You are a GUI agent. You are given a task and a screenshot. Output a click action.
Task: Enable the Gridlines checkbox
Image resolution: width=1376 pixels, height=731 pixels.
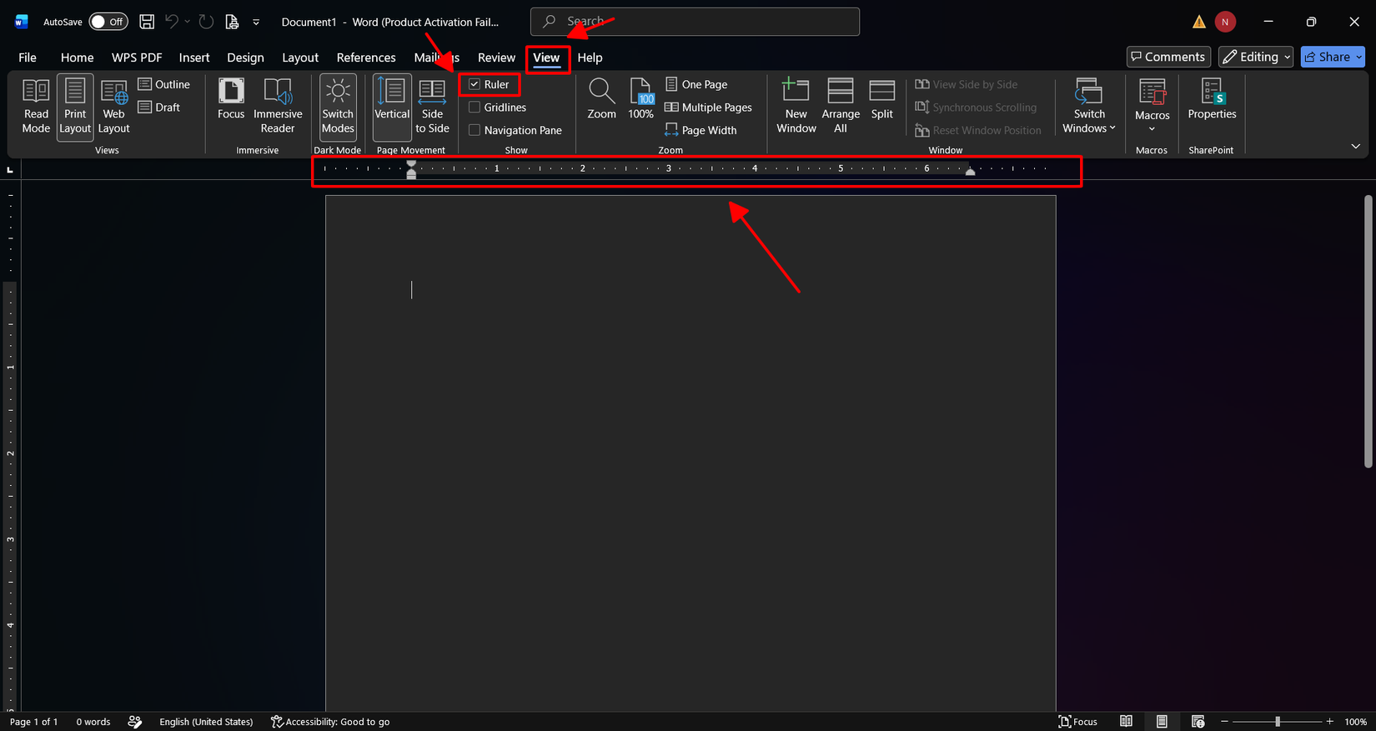coord(475,108)
